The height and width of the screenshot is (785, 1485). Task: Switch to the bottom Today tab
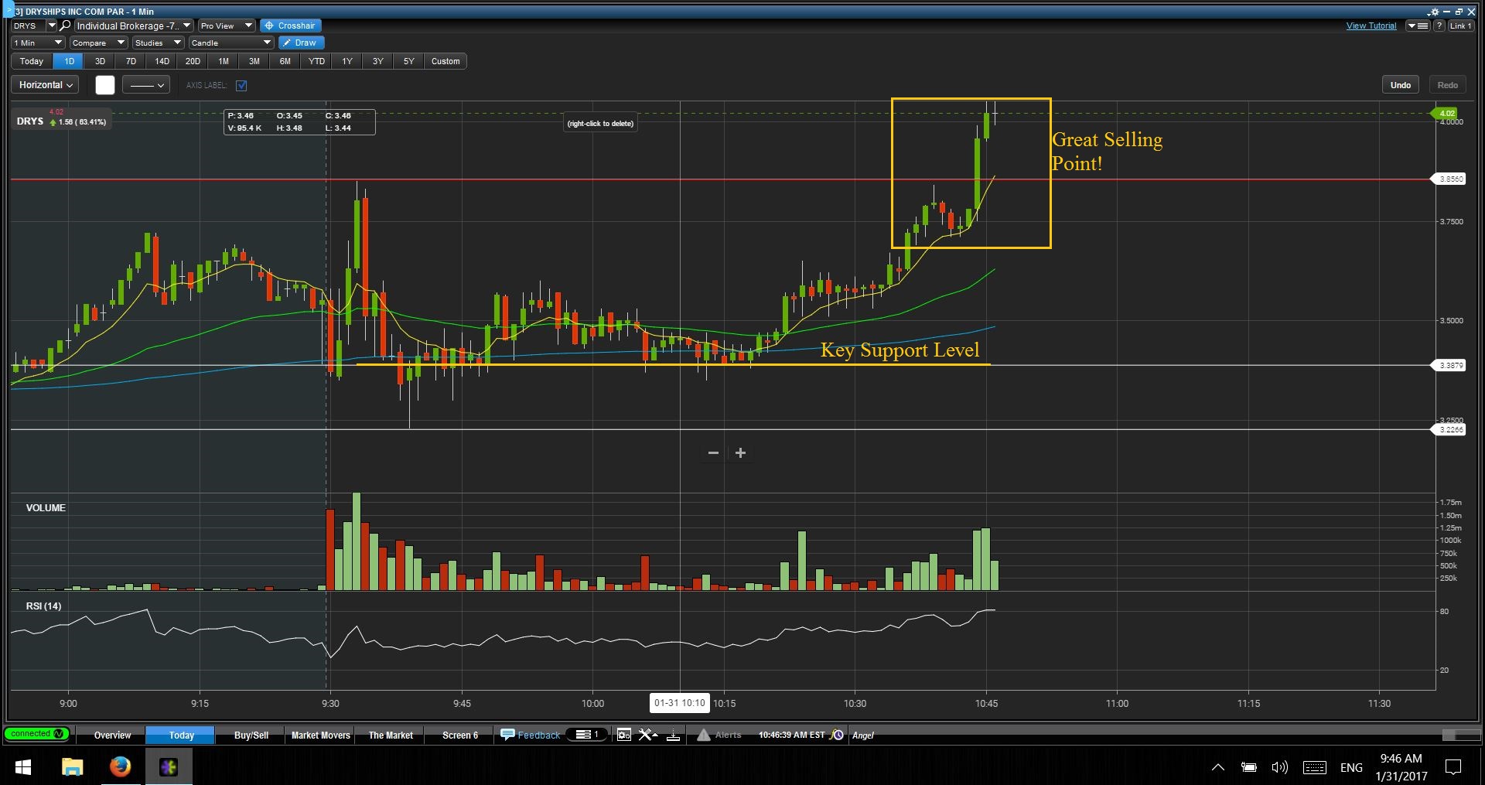click(x=181, y=735)
